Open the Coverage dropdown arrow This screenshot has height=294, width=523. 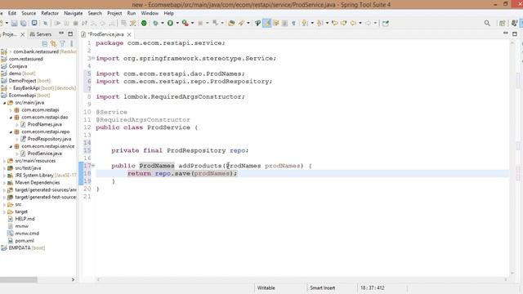click(193, 23)
